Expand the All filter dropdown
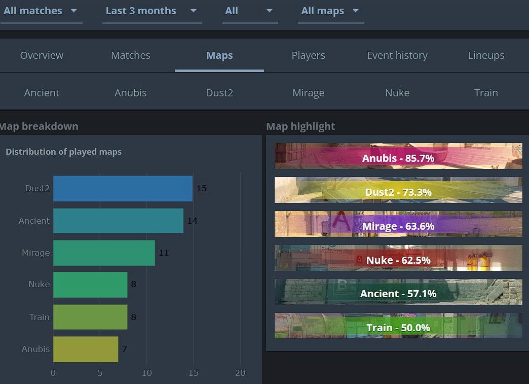This screenshot has width=529, height=384. (250, 11)
